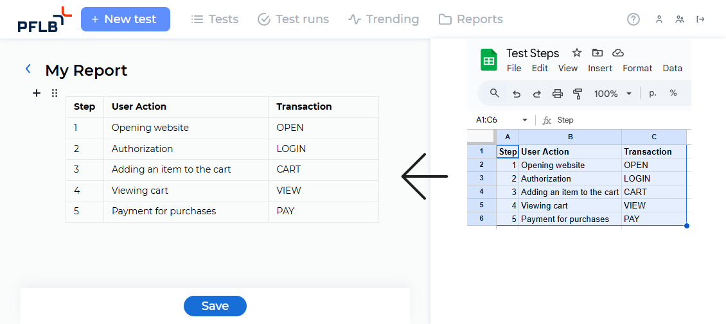Star the Test Steps spreadsheet
Image resolution: width=726 pixels, height=324 pixels.
click(577, 53)
